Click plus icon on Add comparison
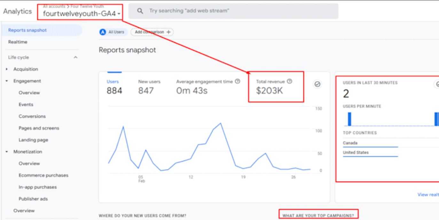The width and height of the screenshot is (439, 220). click(169, 32)
